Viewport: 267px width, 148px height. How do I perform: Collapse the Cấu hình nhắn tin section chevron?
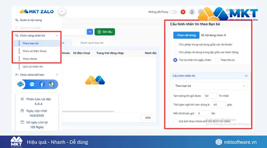click(x=246, y=76)
